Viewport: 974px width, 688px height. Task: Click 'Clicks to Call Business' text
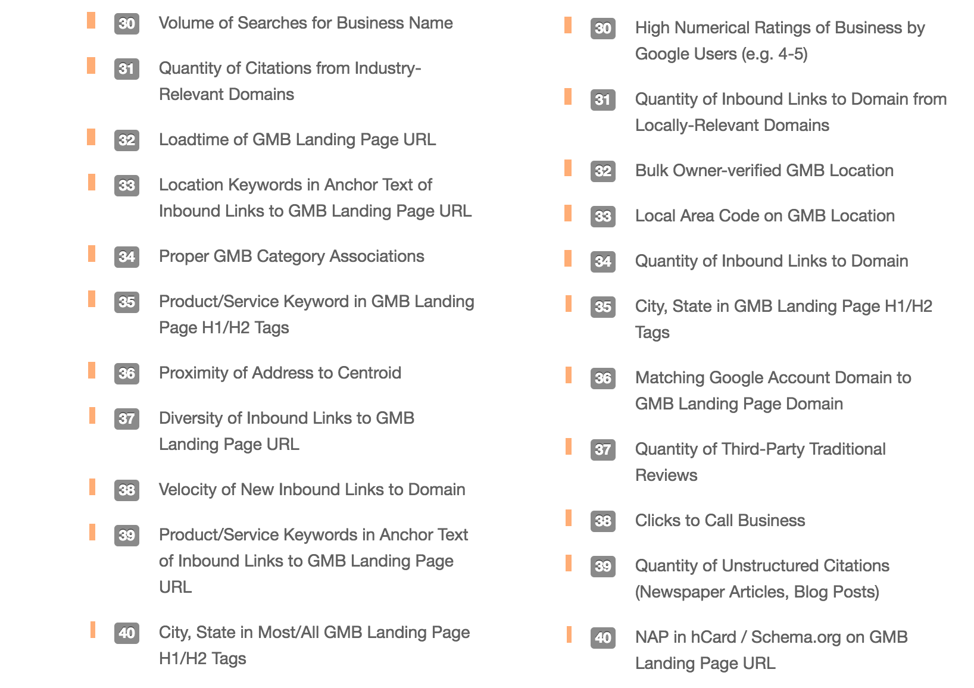[720, 521]
